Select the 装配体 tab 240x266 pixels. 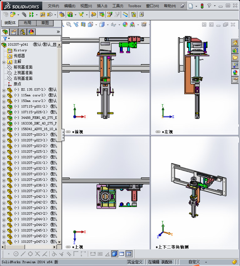[10, 23]
